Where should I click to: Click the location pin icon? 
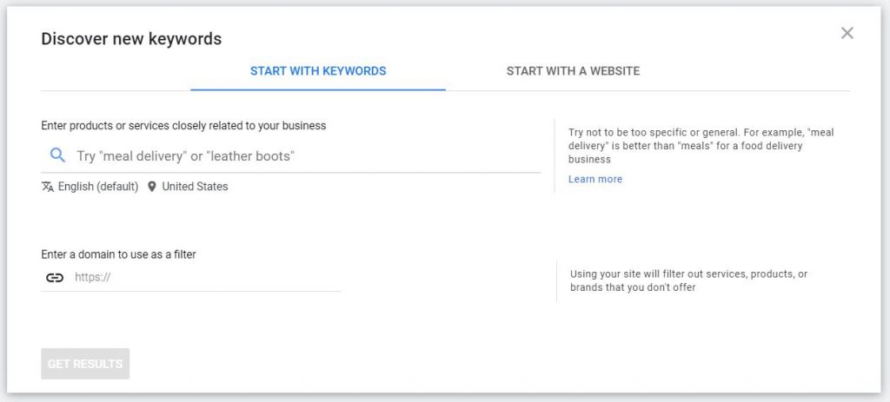[152, 187]
